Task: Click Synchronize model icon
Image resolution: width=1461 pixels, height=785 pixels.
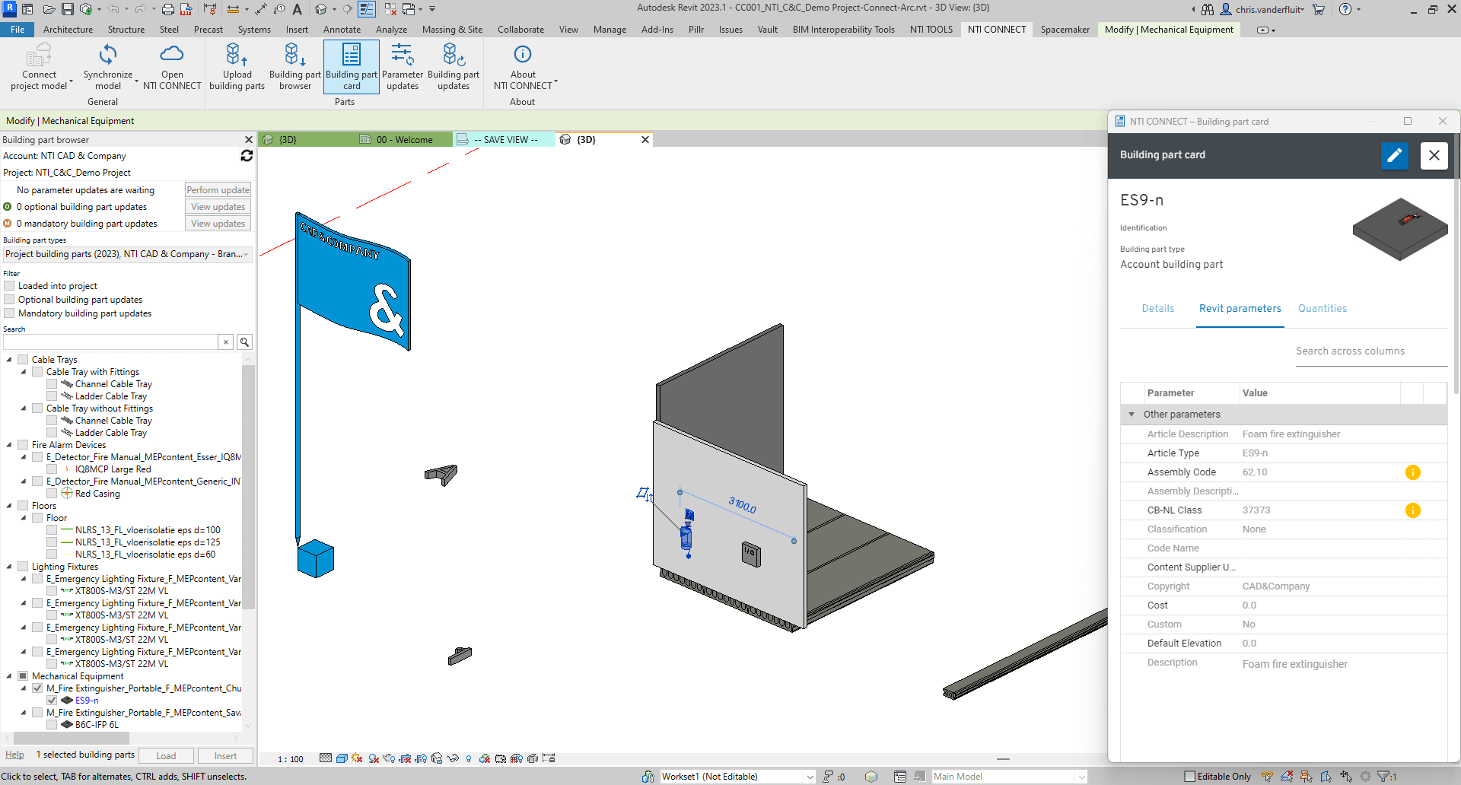Action: pyautogui.click(x=108, y=55)
